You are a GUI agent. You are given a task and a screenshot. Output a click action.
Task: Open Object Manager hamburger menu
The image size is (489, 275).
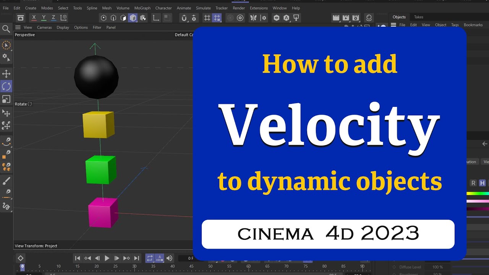(393, 25)
